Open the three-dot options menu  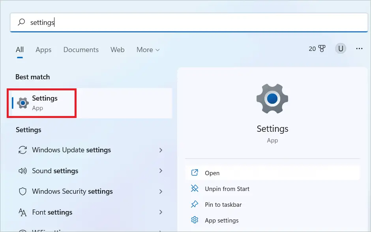(x=359, y=49)
